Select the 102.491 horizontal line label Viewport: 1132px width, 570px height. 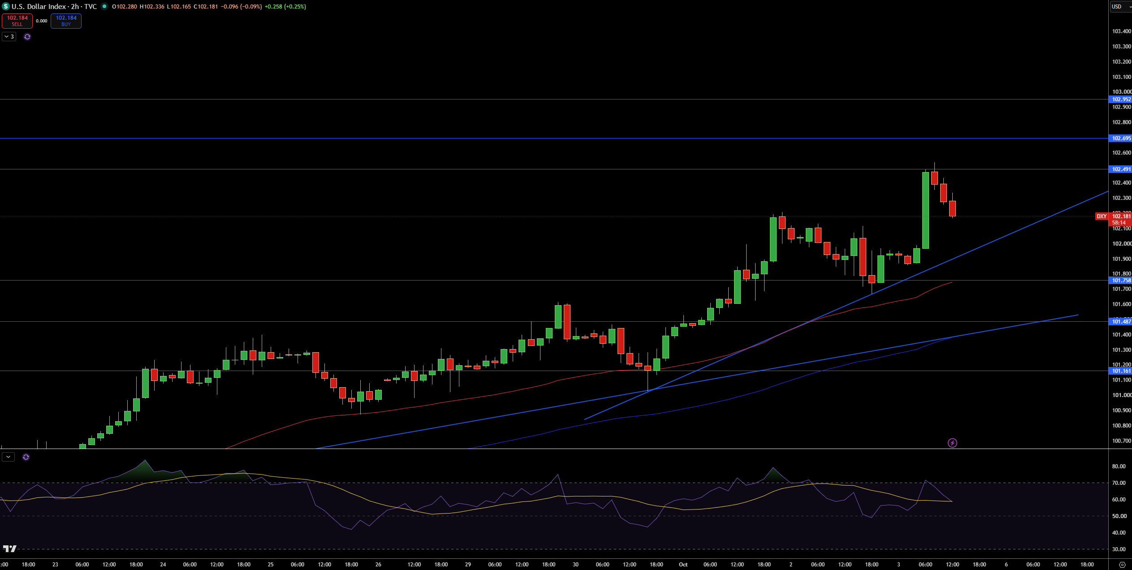[1120, 169]
